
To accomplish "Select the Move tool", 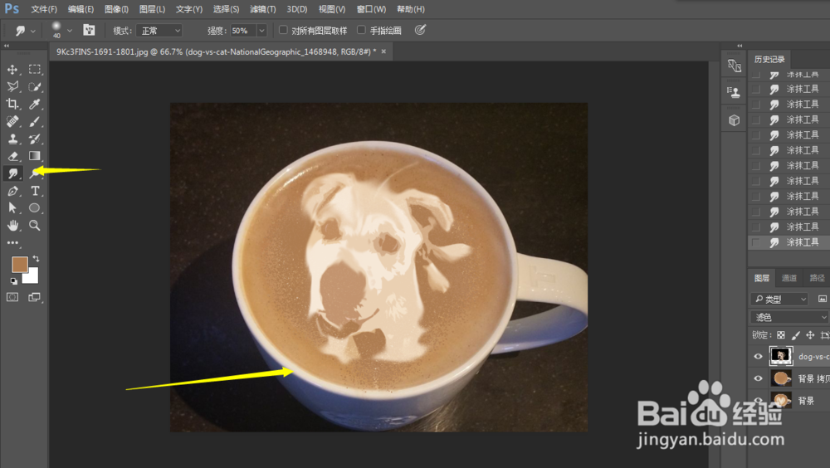I will click(x=12, y=70).
